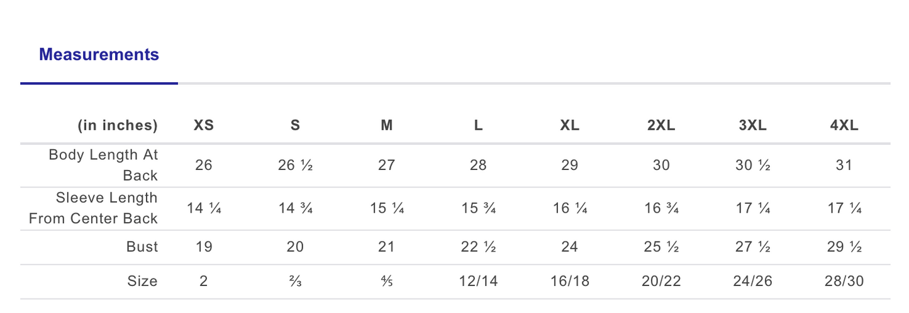
Task: Click the "(in inches)" header label
Action: pyautogui.click(x=118, y=125)
